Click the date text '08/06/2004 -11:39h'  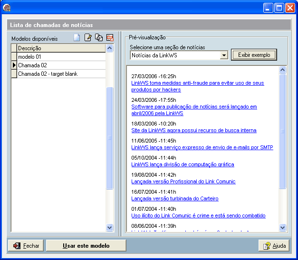tap(154, 226)
